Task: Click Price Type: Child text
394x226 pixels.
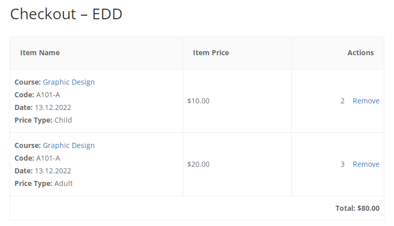Action: (x=43, y=120)
